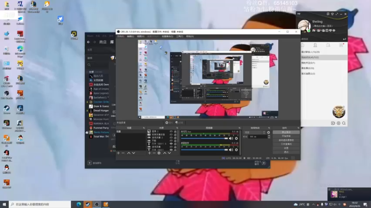Click Steam library search magnifier
371x208 pixels.
89,65
